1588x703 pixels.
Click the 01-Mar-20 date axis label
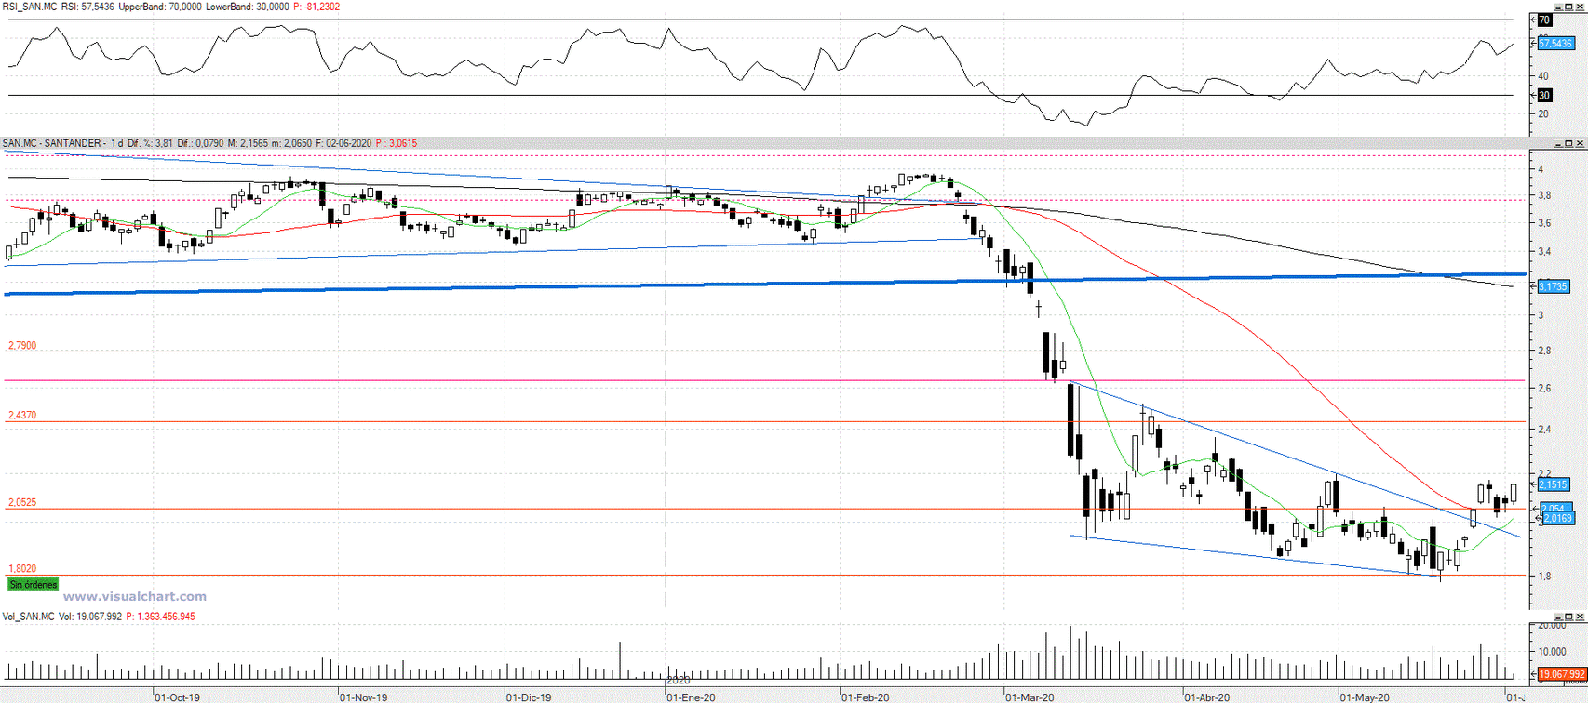[x=1030, y=696]
